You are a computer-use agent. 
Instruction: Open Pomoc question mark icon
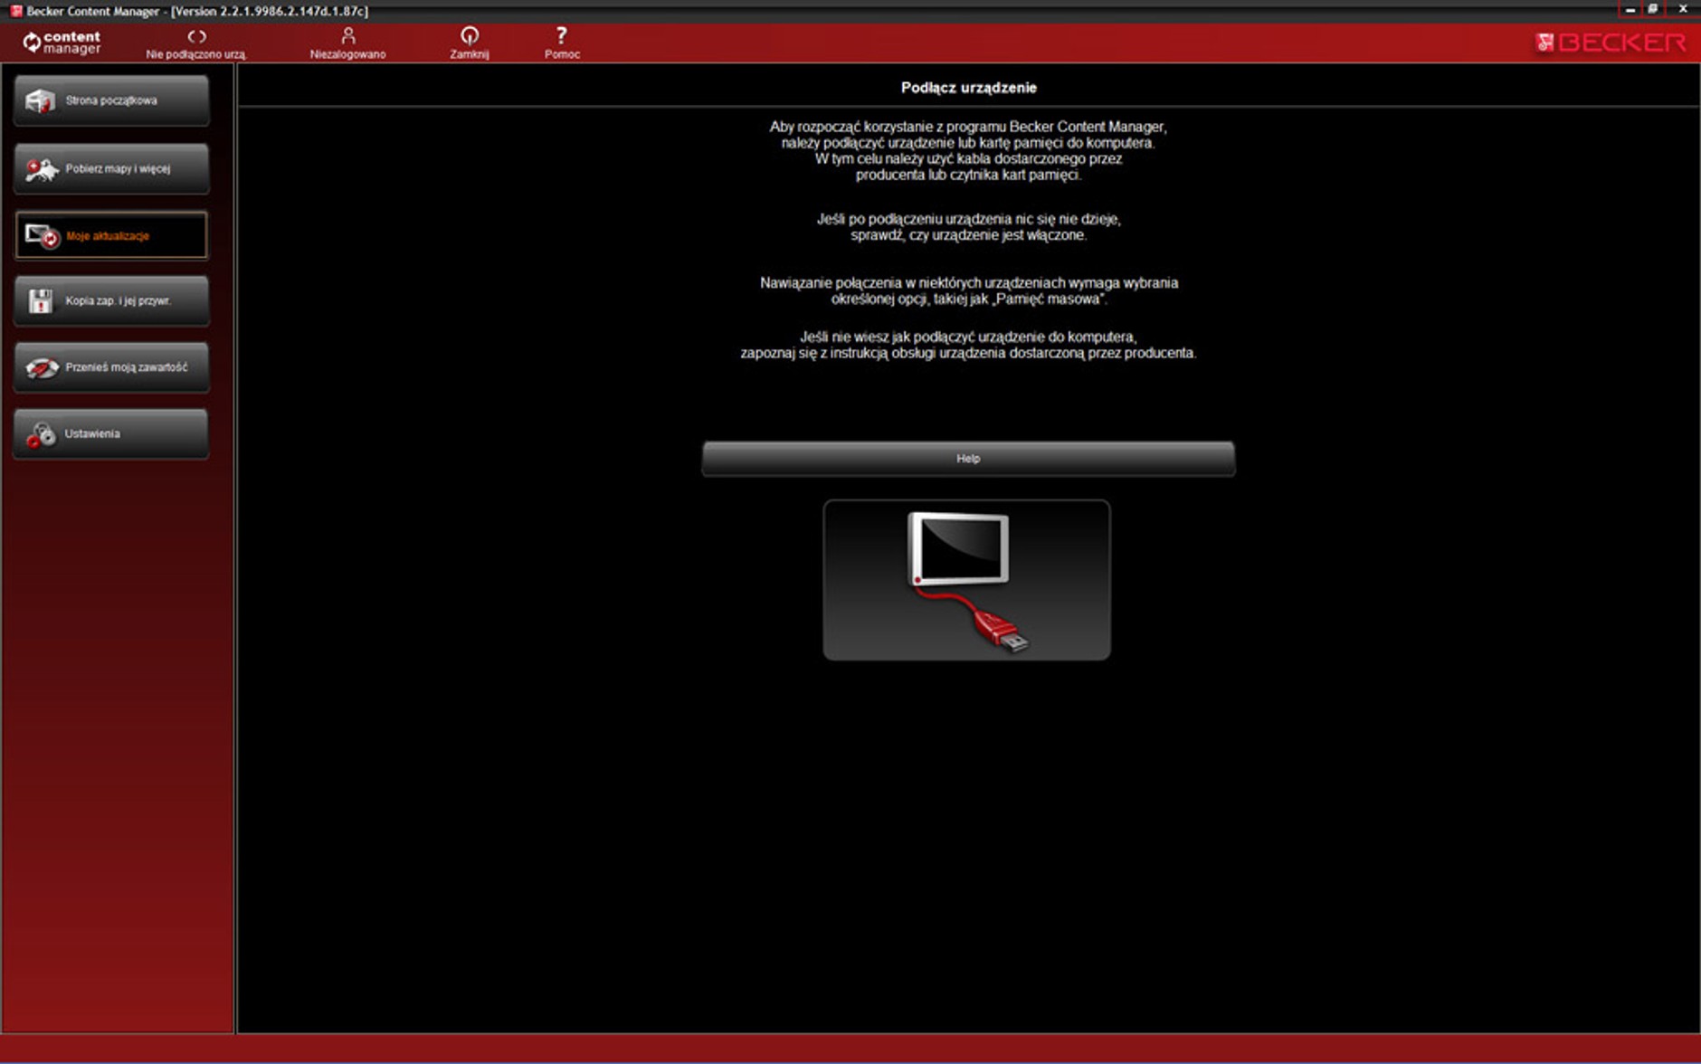pyautogui.click(x=561, y=36)
